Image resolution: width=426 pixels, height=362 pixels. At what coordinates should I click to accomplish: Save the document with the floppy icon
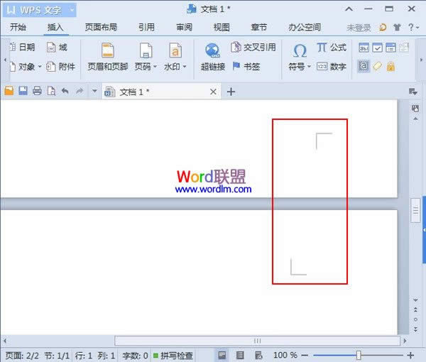tap(23, 91)
